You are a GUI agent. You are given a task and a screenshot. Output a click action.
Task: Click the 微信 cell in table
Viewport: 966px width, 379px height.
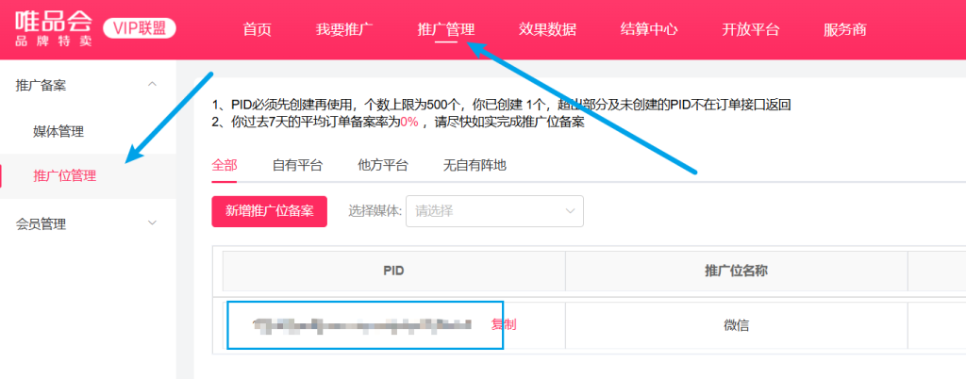[x=736, y=325]
